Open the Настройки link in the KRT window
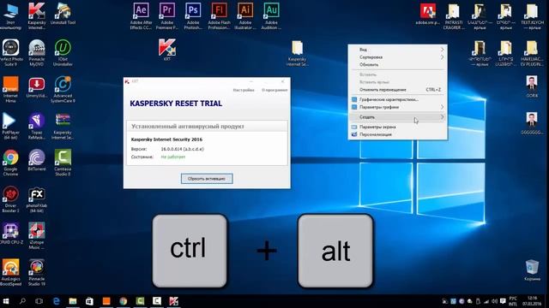The image size is (549, 308). (244, 90)
